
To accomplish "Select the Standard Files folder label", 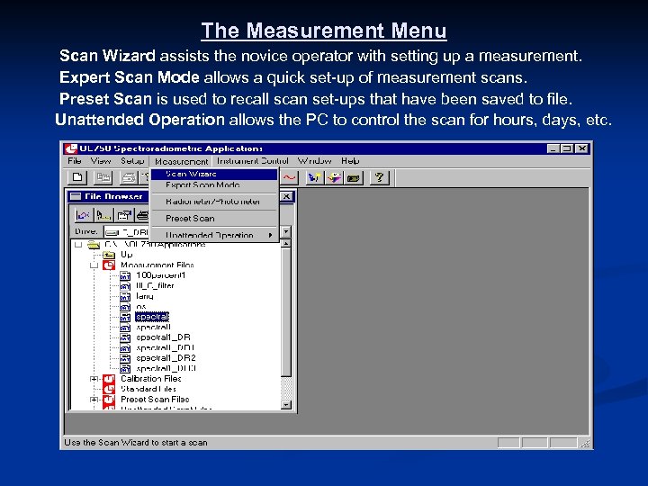I will 148,389.
